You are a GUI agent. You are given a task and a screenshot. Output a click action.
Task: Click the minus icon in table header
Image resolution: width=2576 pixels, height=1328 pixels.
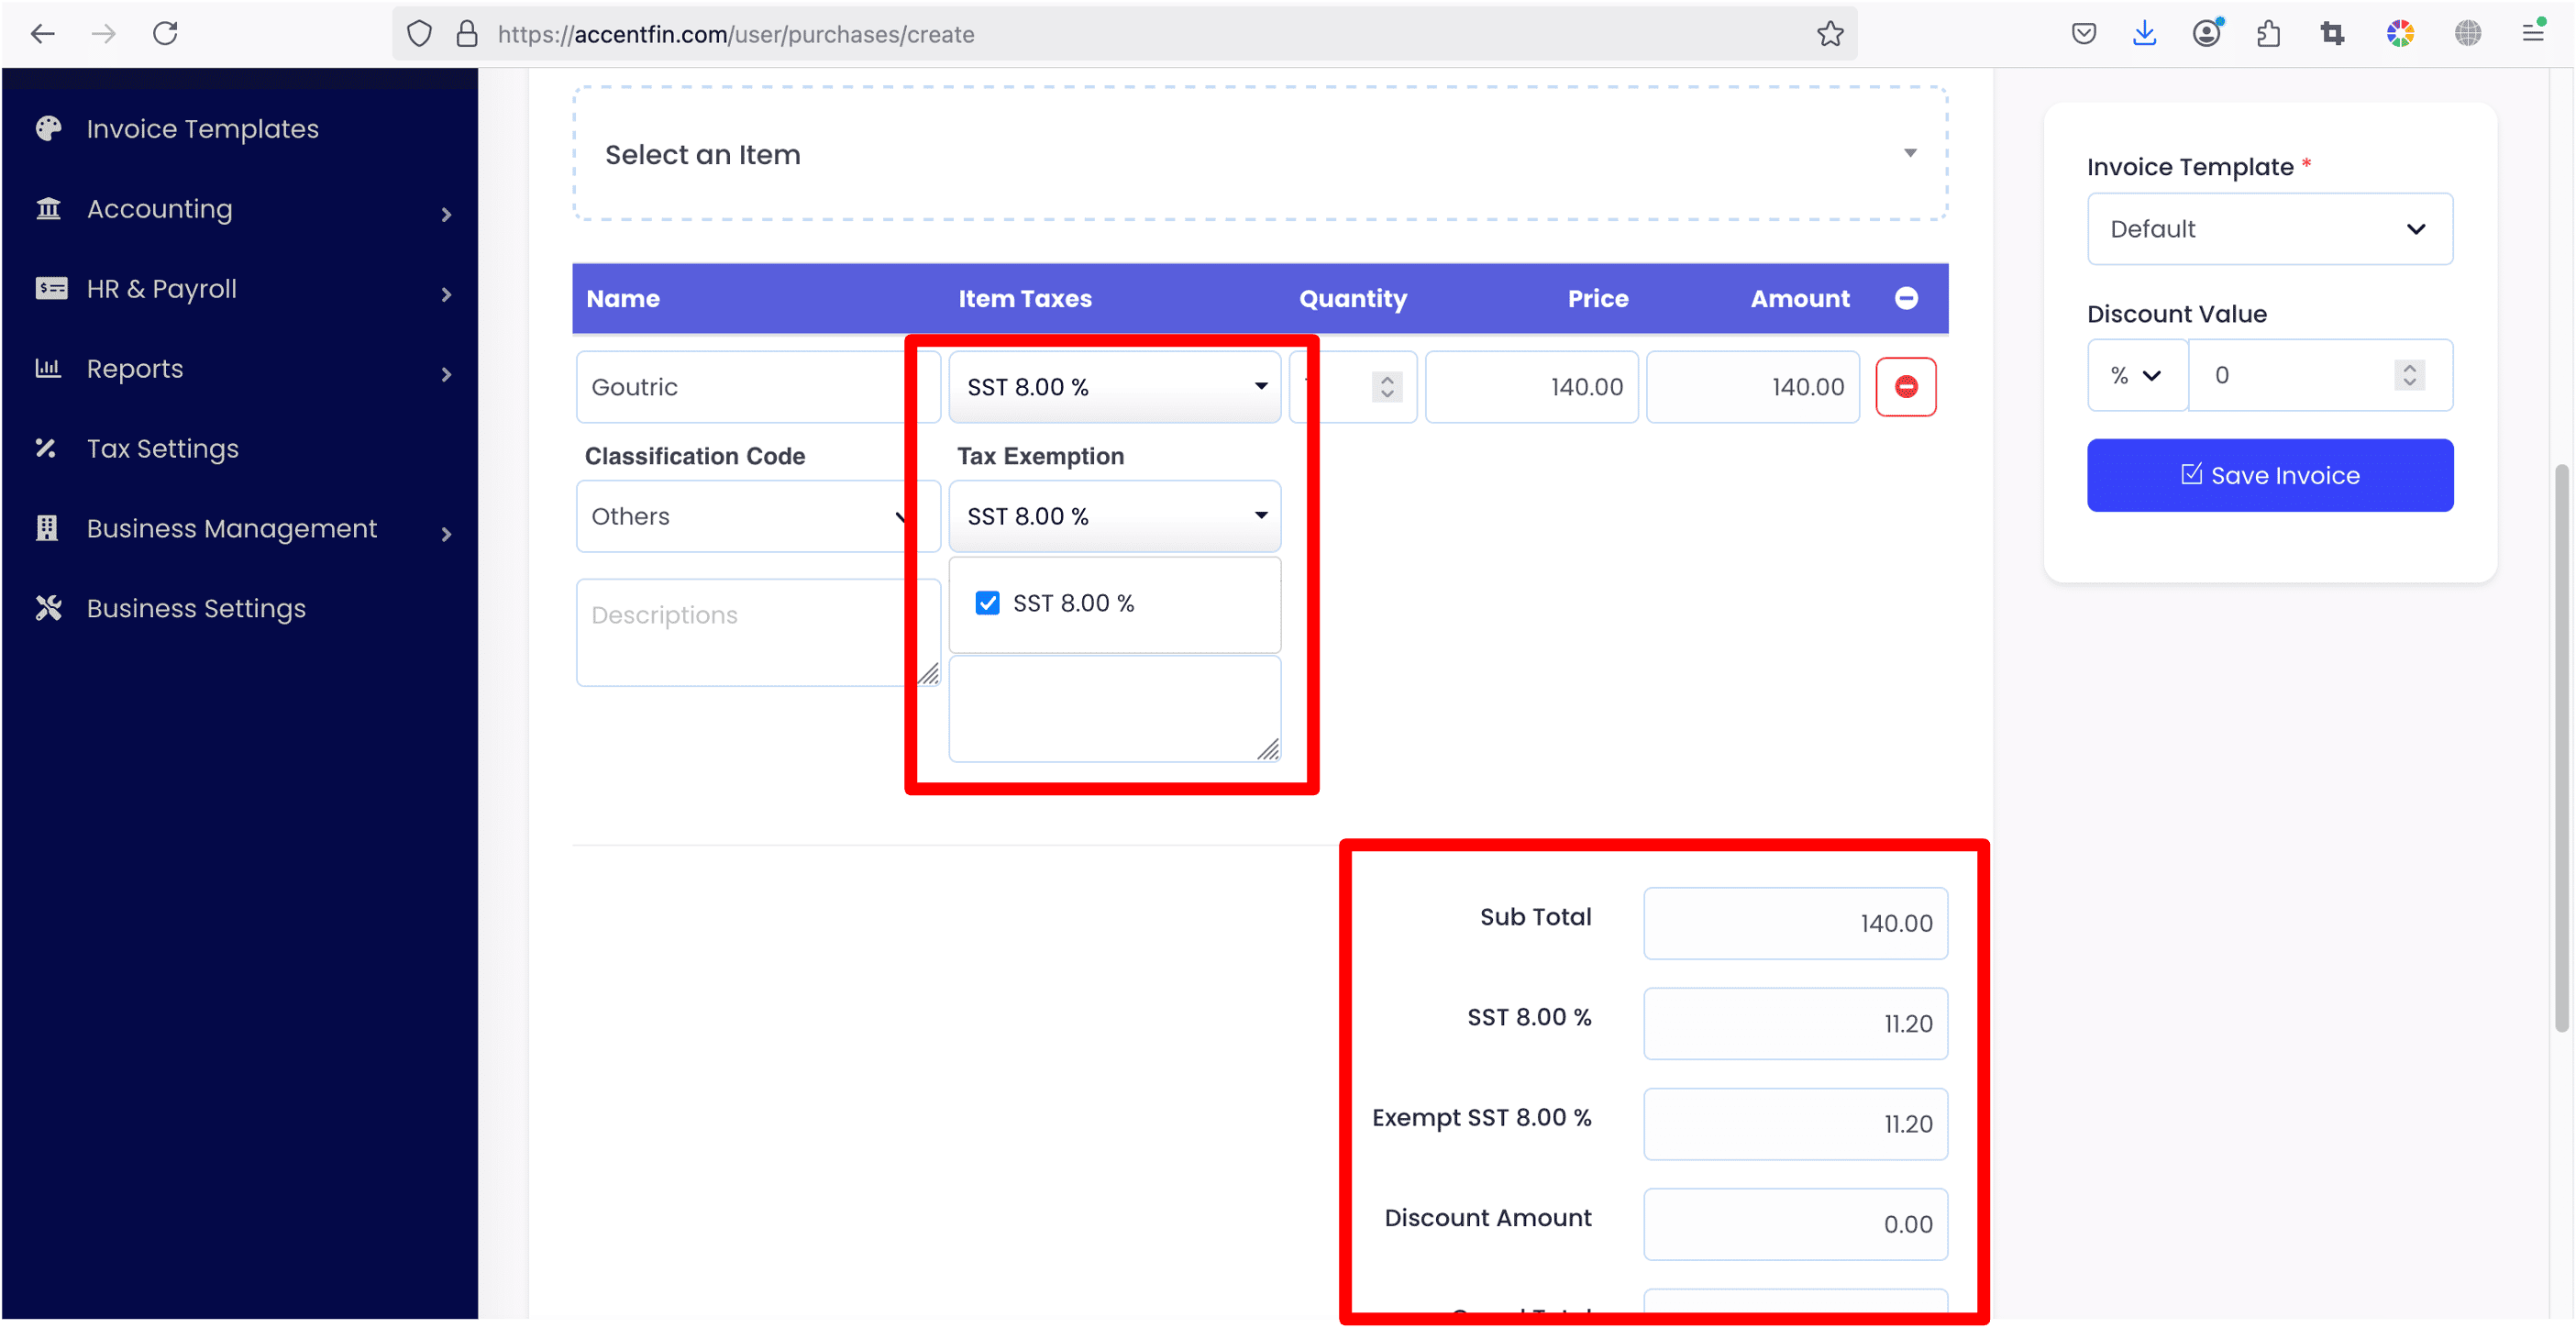(x=1906, y=298)
